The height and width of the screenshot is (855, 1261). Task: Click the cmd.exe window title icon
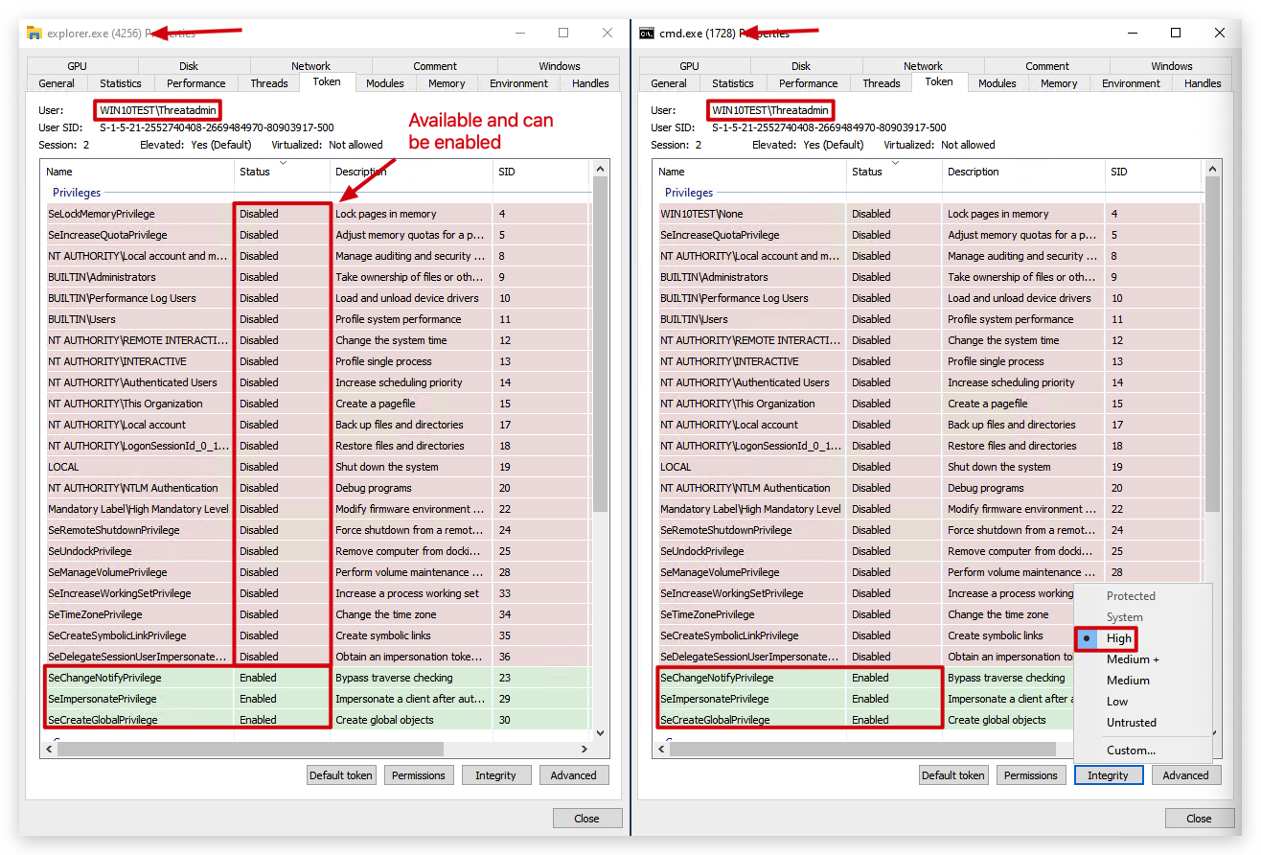(x=648, y=33)
